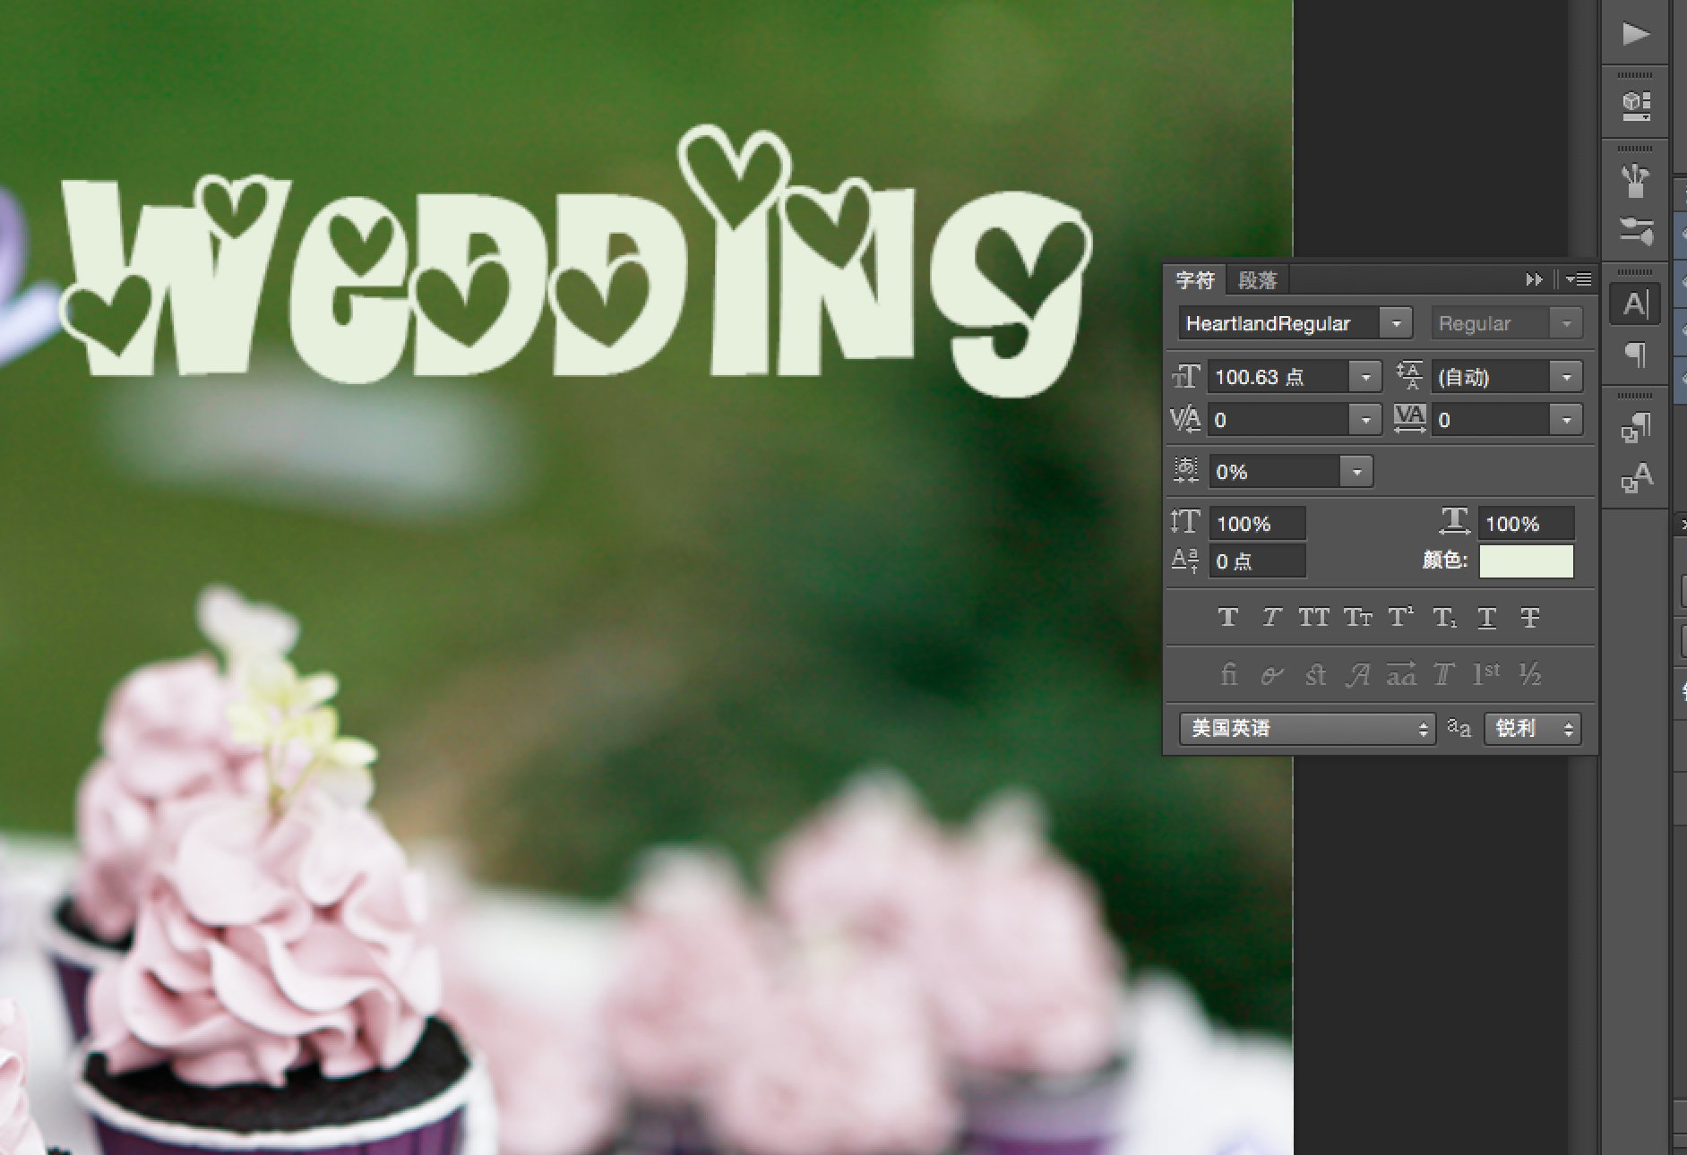Switch to the 字符 tab
Screen dimensions: 1687x1155
[x=1194, y=280]
